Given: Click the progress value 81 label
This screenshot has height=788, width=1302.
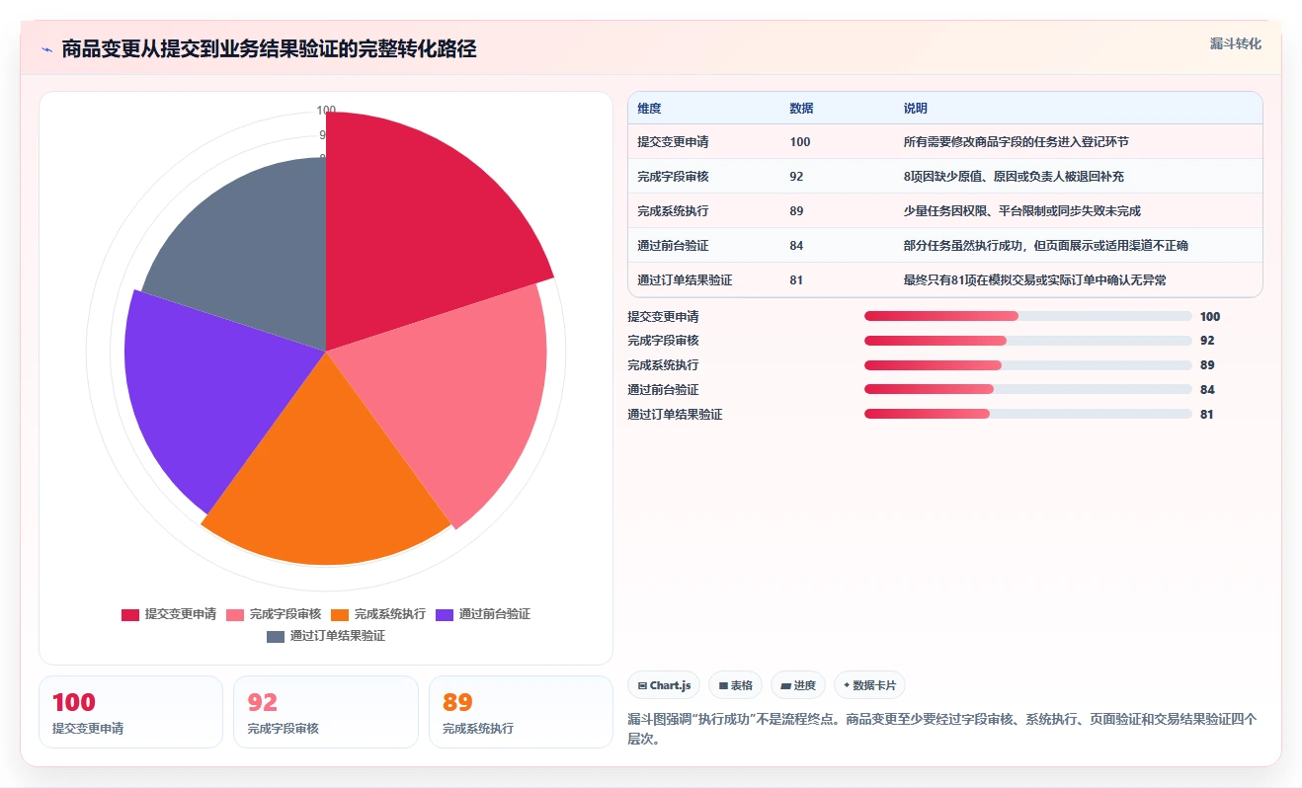Looking at the screenshot, I should tap(1206, 415).
